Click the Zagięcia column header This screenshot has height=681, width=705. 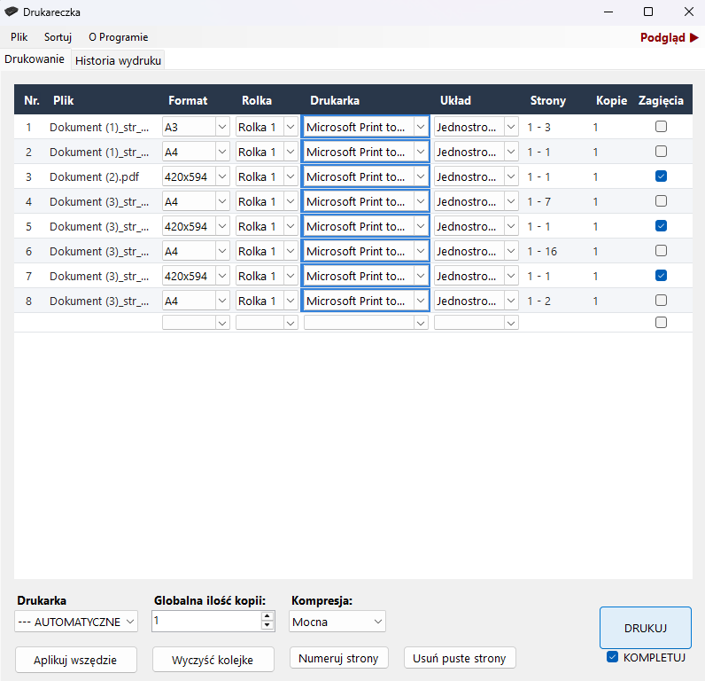(x=661, y=100)
